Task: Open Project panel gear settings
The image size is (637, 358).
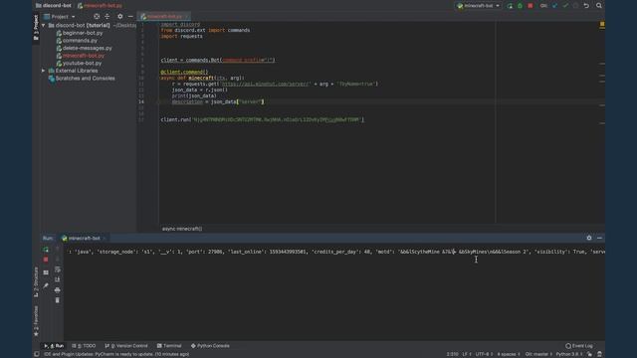Action: (119, 17)
